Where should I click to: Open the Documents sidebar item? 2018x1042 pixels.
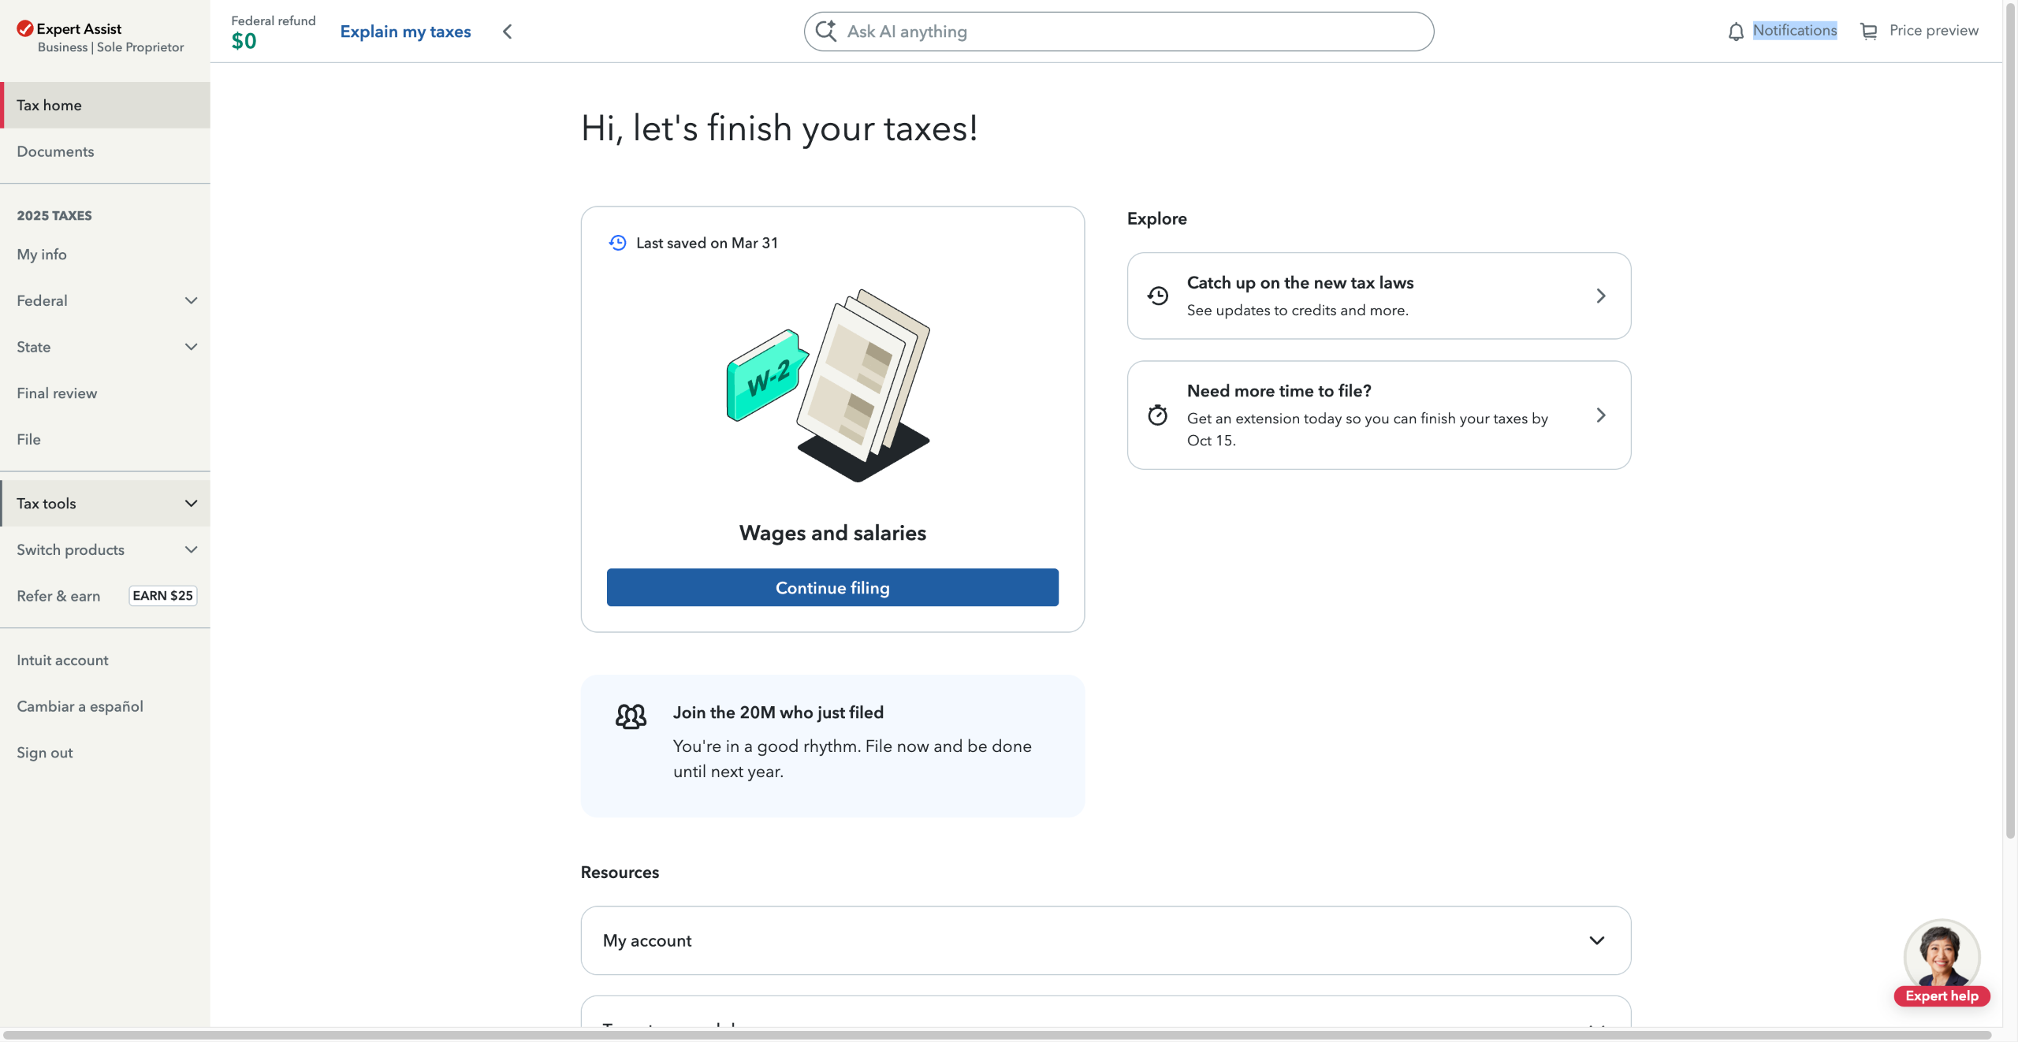[x=55, y=151]
